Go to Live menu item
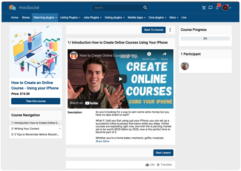The image size is (241, 171). (x=184, y=18)
